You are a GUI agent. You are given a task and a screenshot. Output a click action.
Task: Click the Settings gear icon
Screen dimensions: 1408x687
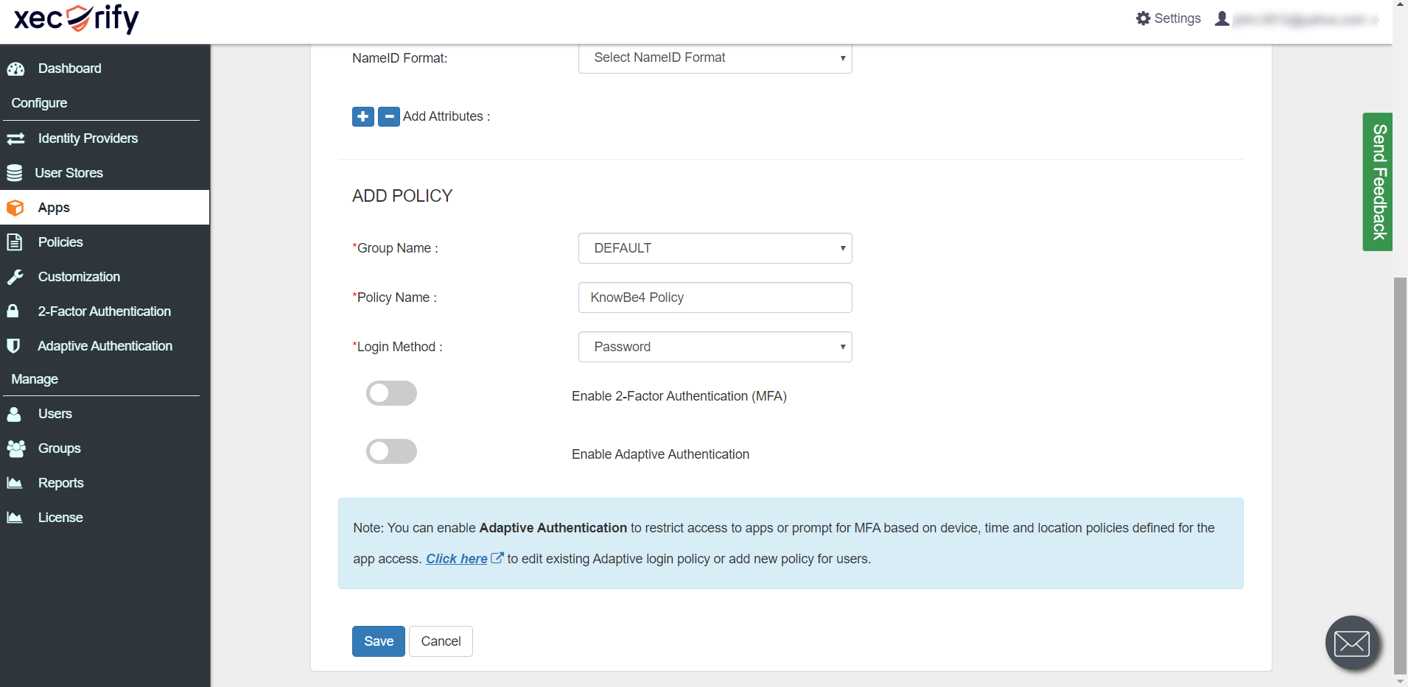click(x=1143, y=18)
